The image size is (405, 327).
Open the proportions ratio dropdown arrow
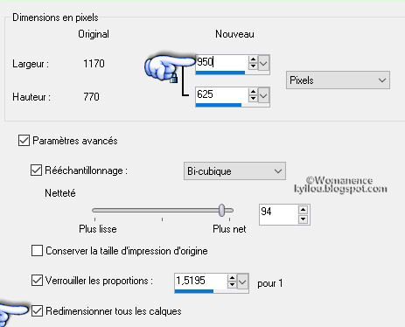coord(242,282)
